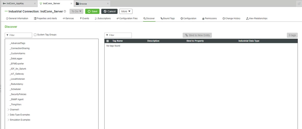The height and width of the screenshot is (129, 302).
Task: Select the _Scheduler tree item
Action: point(15,89)
